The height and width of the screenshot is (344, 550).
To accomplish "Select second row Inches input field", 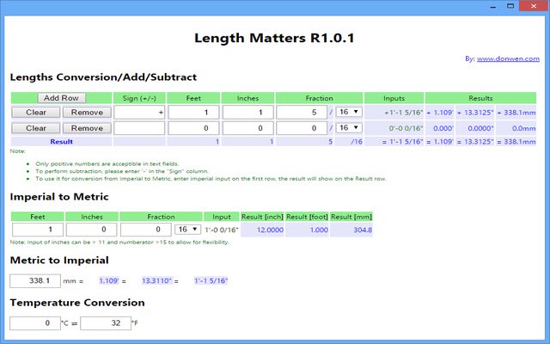I will pyautogui.click(x=247, y=128).
